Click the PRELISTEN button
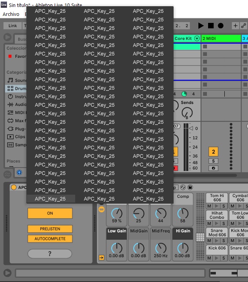The width and height of the screenshot is (248, 282). (x=50, y=229)
